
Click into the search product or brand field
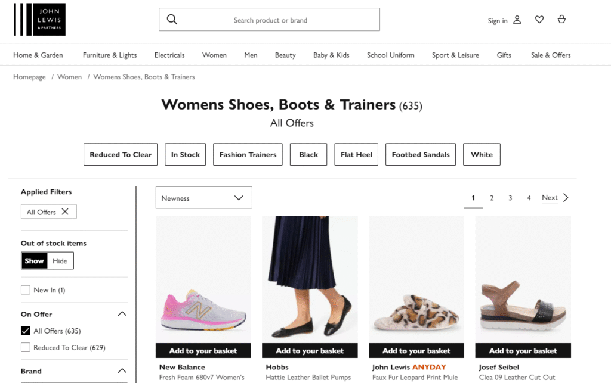pos(269,20)
